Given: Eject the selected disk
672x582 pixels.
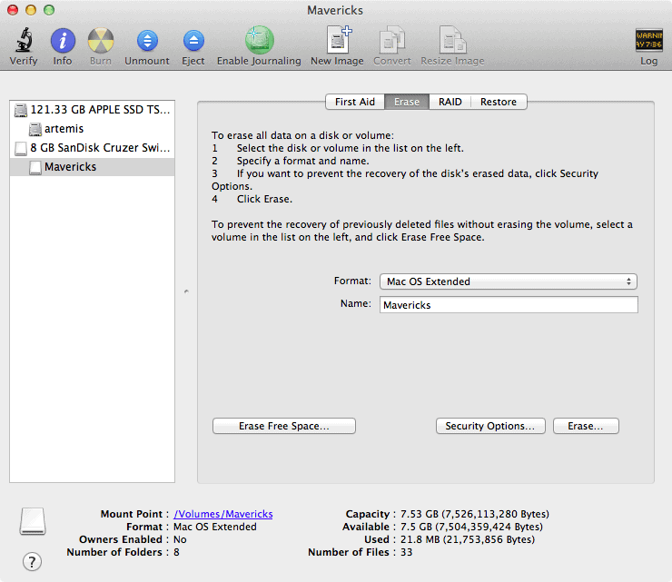Looking at the screenshot, I should 193,42.
